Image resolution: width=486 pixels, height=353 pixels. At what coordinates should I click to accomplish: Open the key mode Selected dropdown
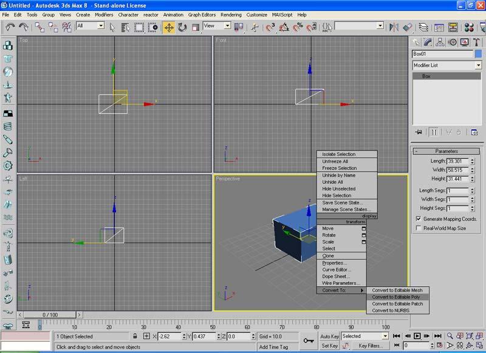(x=385, y=336)
